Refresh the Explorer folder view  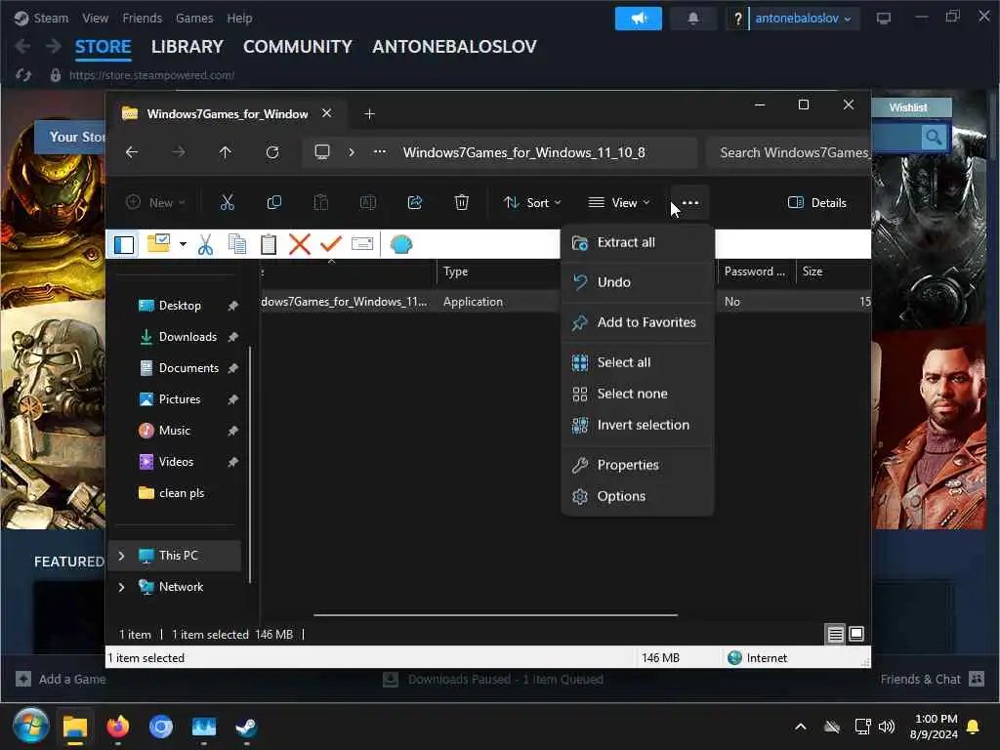(x=272, y=152)
